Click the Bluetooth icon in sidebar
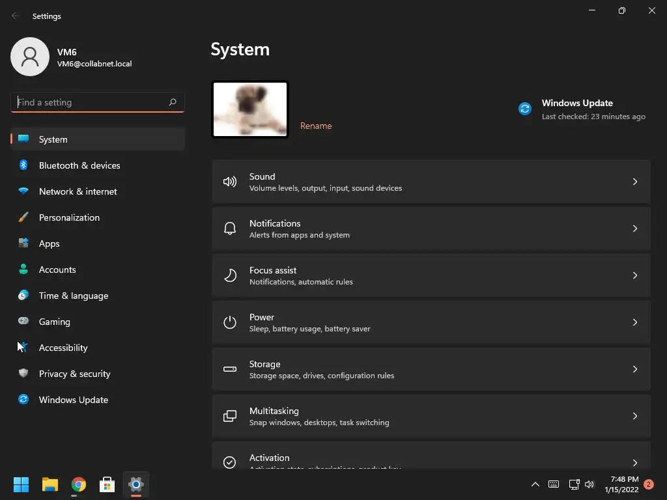The width and height of the screenshot is (667, 500). click(23, 165)
